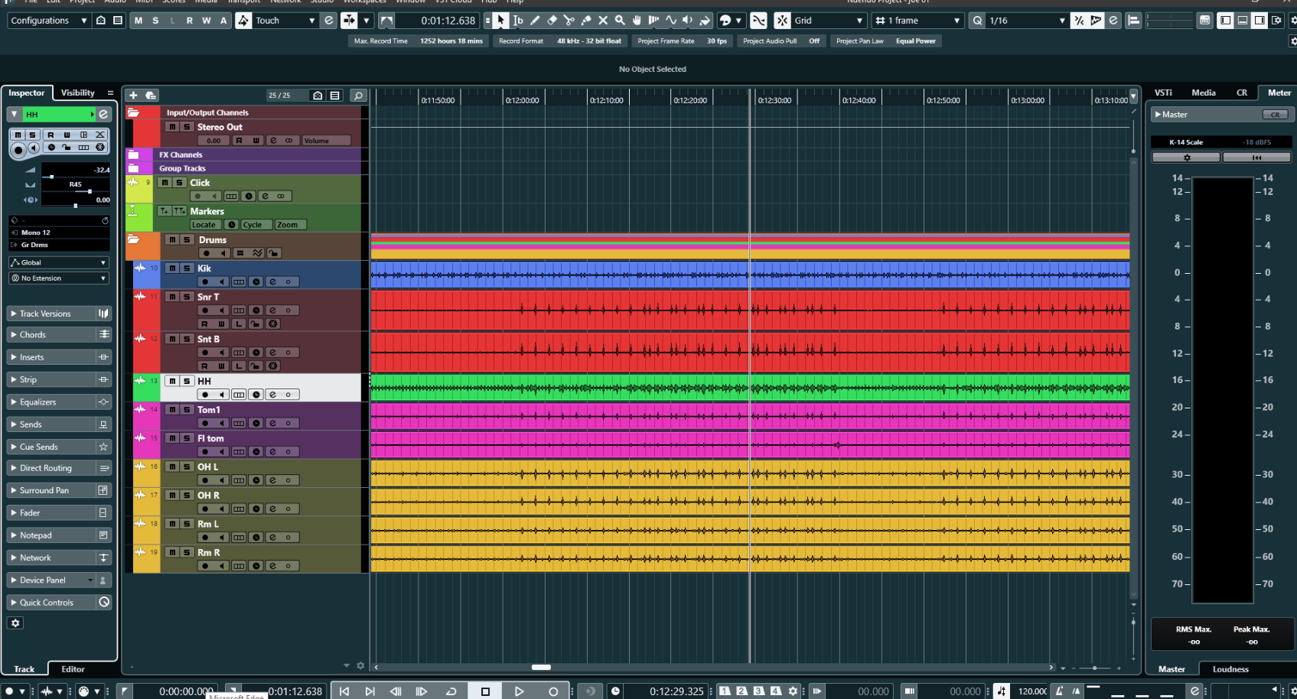Click the Loudness tab button
Image resolution: width=1297 pixels, height=699 pixels.
pos(1230,669)
